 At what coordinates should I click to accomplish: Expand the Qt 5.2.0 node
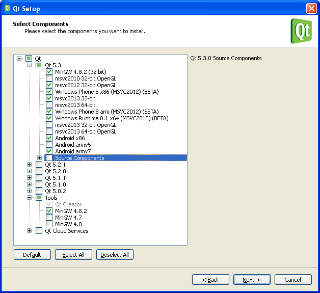pyautogui.click(x=29, y=171)
